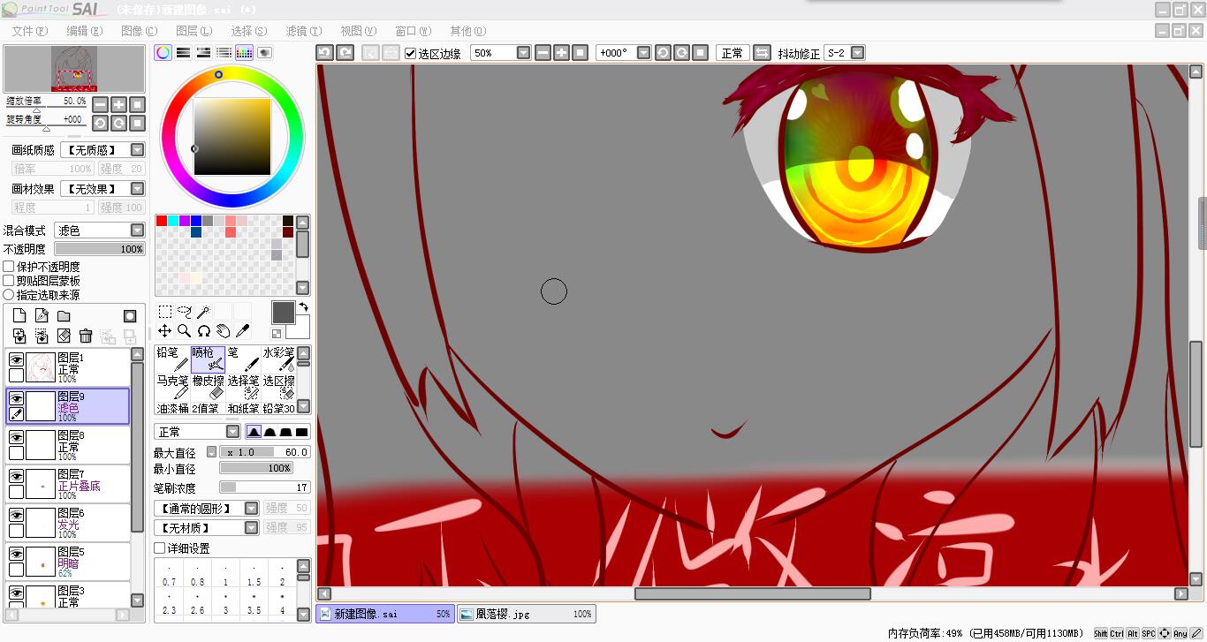Hide layer 图层8
The image size is (1207, 642).
pyautogui.click(x=16, y=436)
